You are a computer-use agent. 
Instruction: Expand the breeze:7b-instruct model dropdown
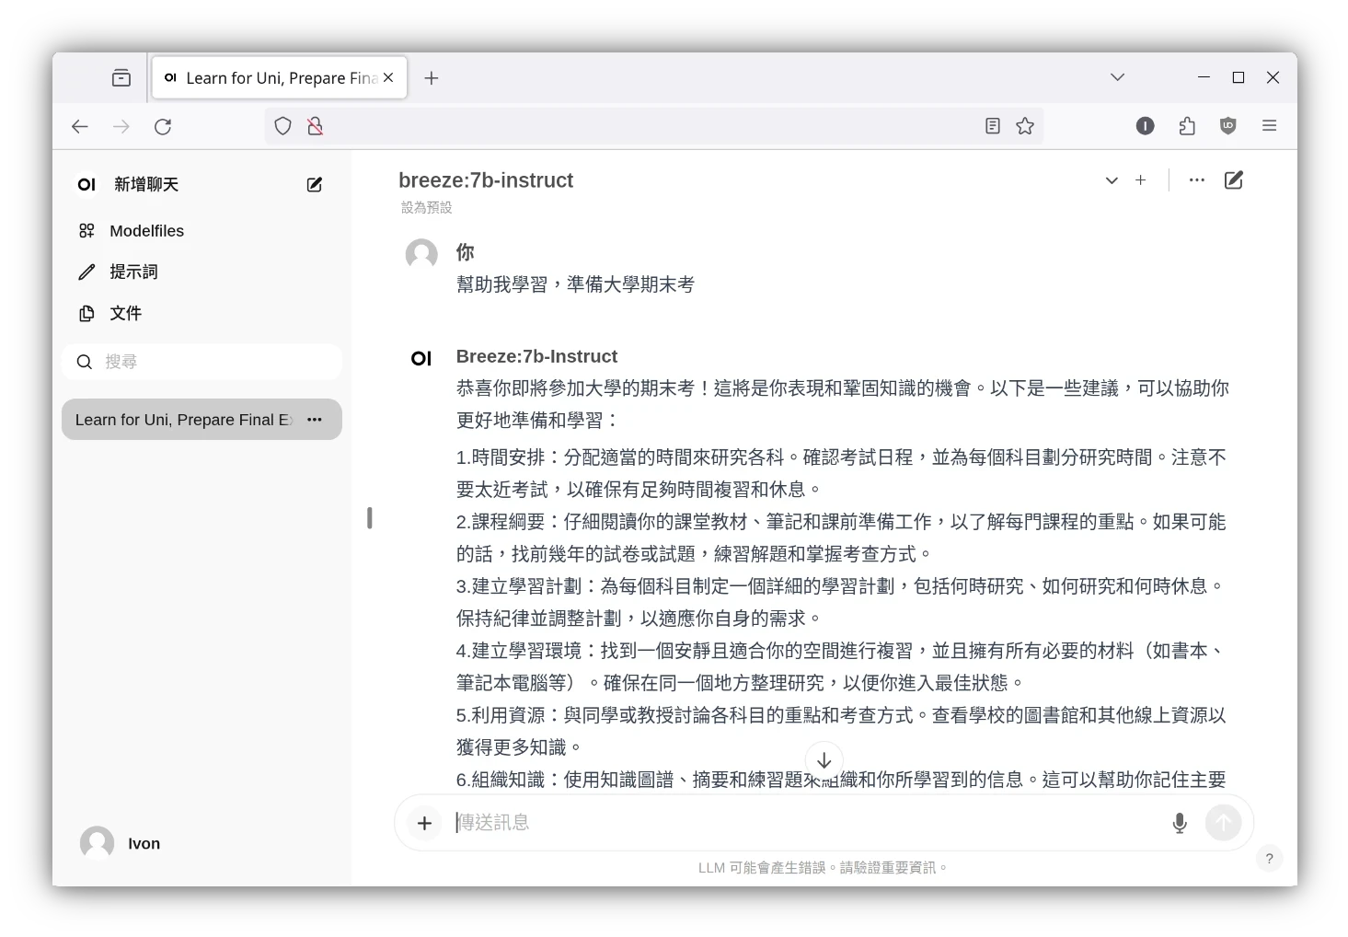(1112, 180)
